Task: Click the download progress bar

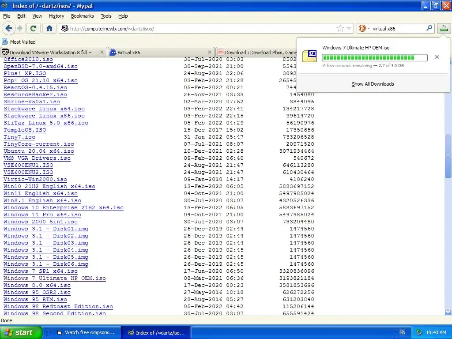Action: (x=374, y=58)
